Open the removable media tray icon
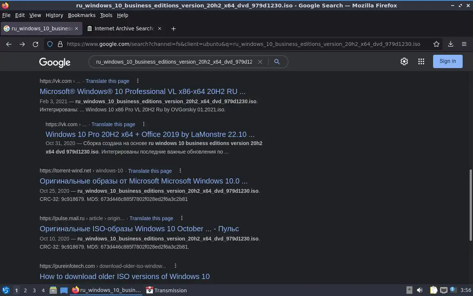This screenshot has height=296, width=473. (x=409, y=290)
